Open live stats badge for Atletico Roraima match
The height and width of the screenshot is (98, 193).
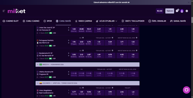pyautogui.click(x=50, y=77)
